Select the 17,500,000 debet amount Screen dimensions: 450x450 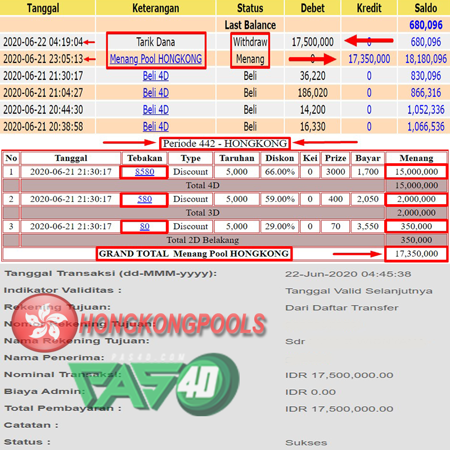pos(313,42)
